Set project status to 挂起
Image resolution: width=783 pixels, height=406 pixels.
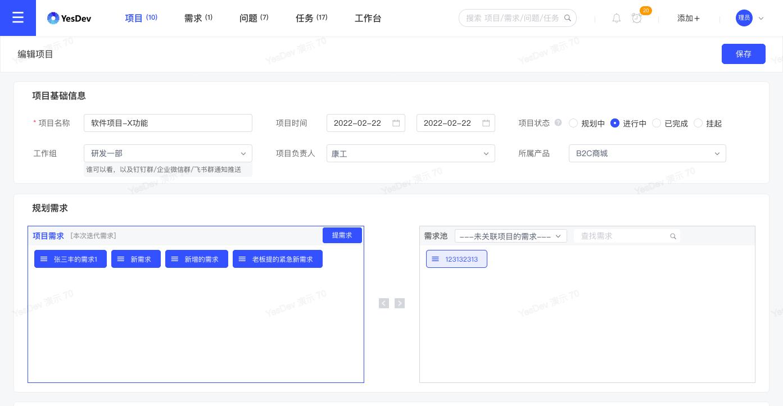[x=698, y=123]
